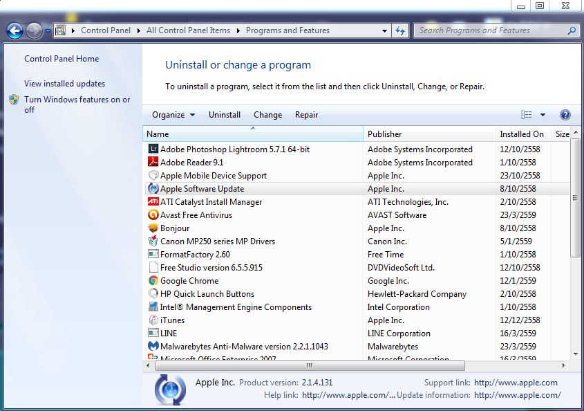Viewport: 584px width, 411px height.
Task: Open Control Panel Home link
Action: [62, 59]
